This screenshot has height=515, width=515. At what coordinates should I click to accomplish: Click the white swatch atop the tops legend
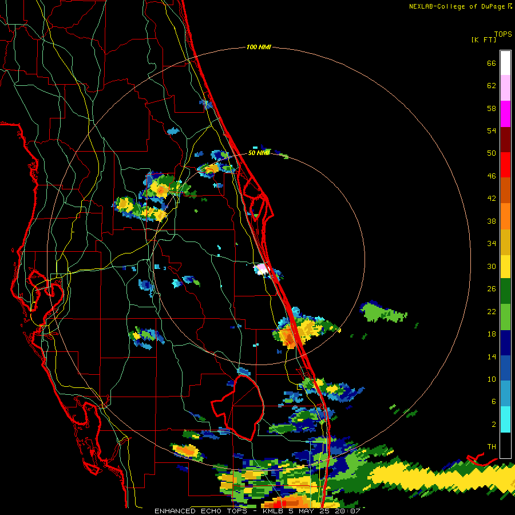point(505,63)
